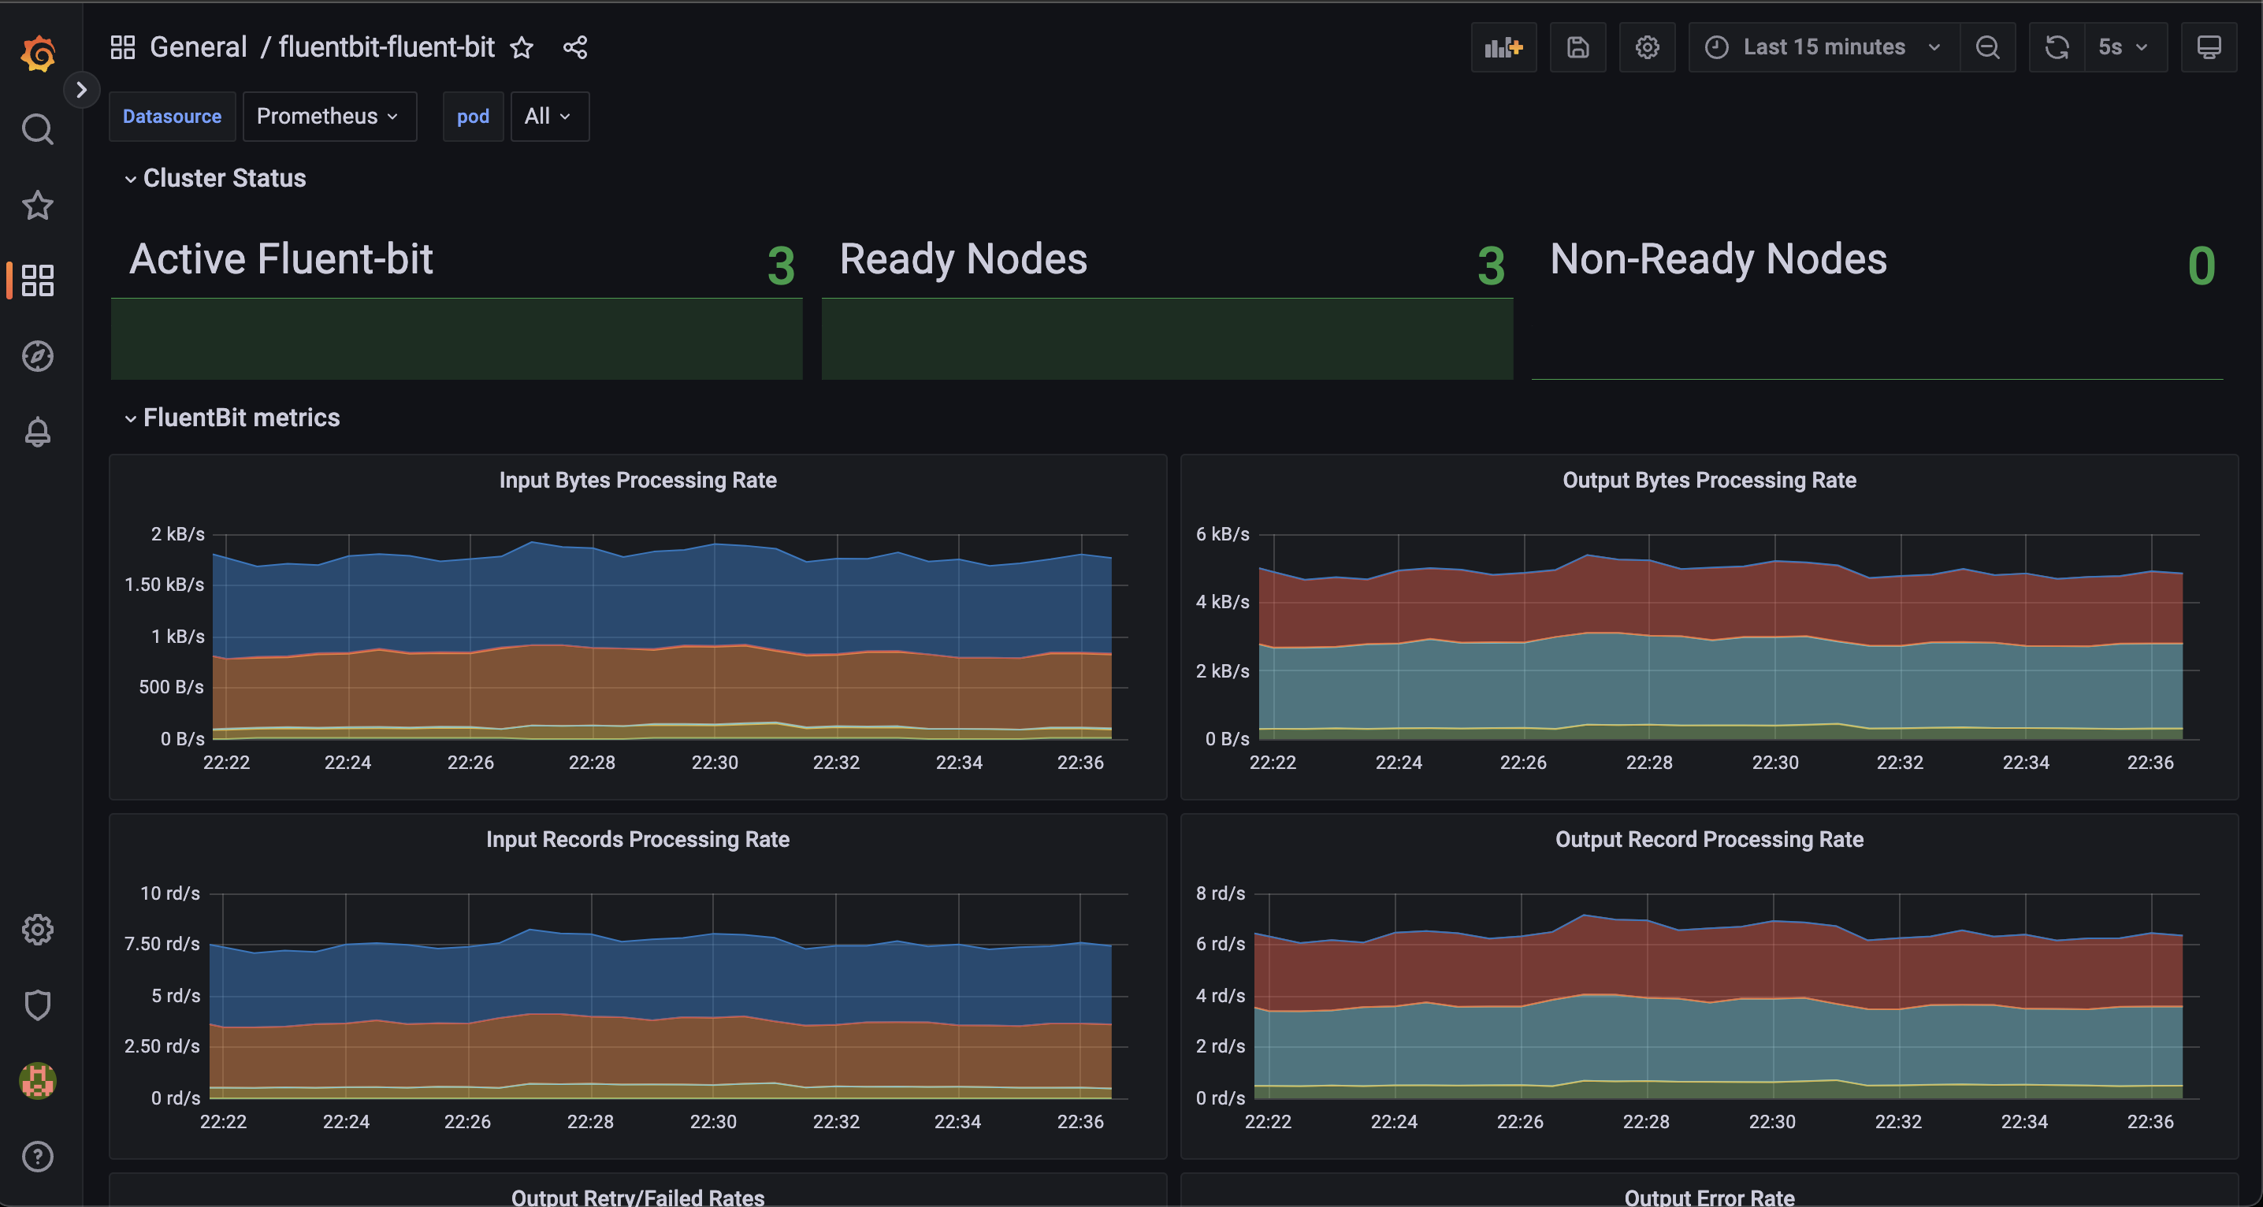Click the Add panel icon
This screenshot has width=2263, height=1207.
point(1503,47)
